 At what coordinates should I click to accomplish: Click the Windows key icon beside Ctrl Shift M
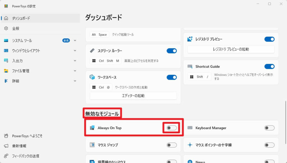click(94, 61)
